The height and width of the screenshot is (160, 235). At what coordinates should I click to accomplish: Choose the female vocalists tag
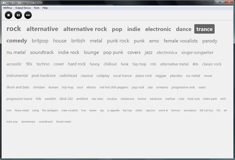pos(181,41)
